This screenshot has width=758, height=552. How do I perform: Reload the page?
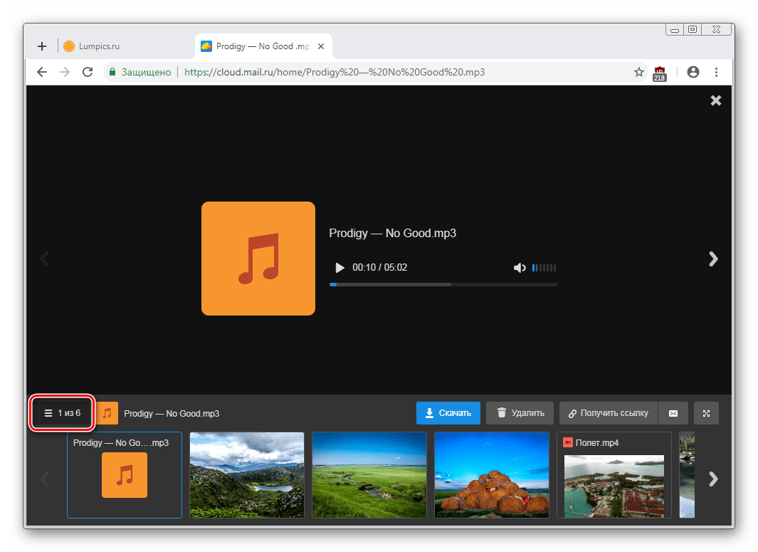(88, 72)
